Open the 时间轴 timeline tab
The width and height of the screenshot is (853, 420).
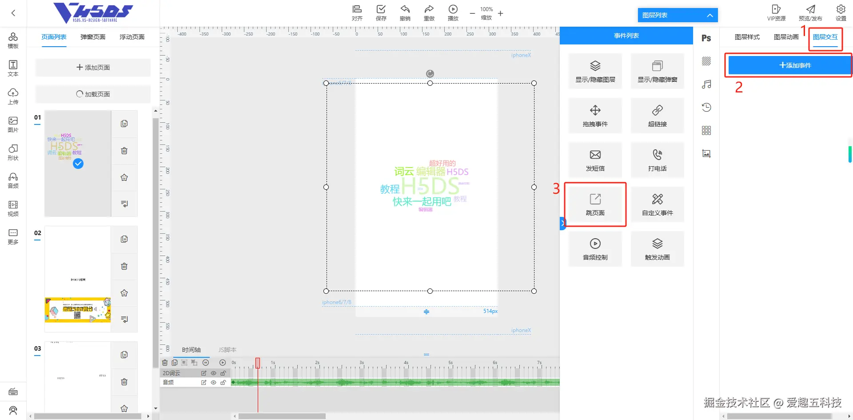click(x=191, y=350)
